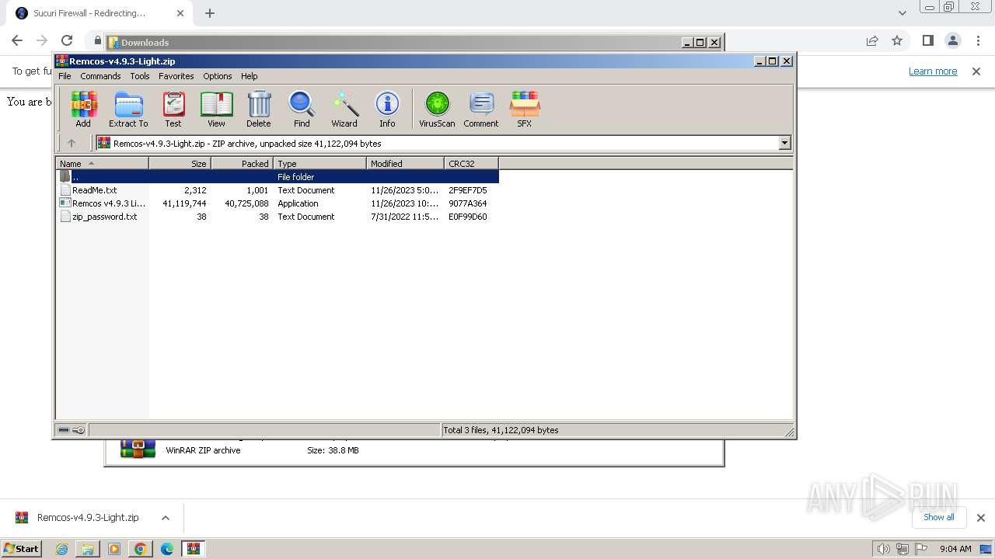
Task: Open Internet Explorer from taskbar
Action: [x=62, y=549]
